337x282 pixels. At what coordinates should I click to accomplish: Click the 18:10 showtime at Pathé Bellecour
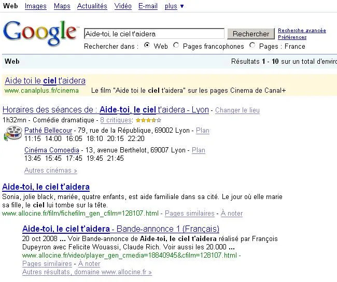[95, 138]
